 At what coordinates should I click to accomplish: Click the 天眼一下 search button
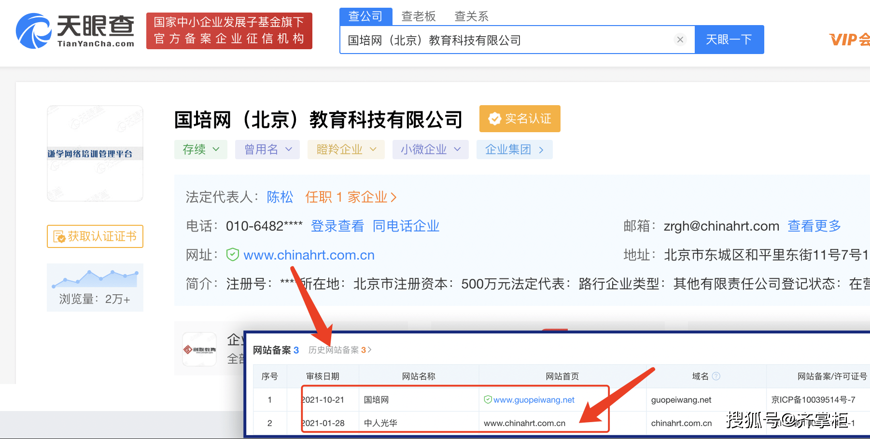click(x=729, y=40)
